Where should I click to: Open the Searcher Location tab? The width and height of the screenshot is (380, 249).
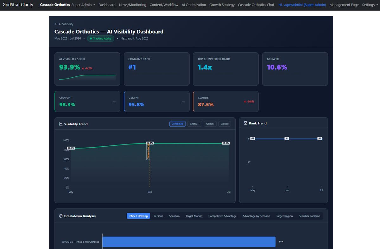309,216
